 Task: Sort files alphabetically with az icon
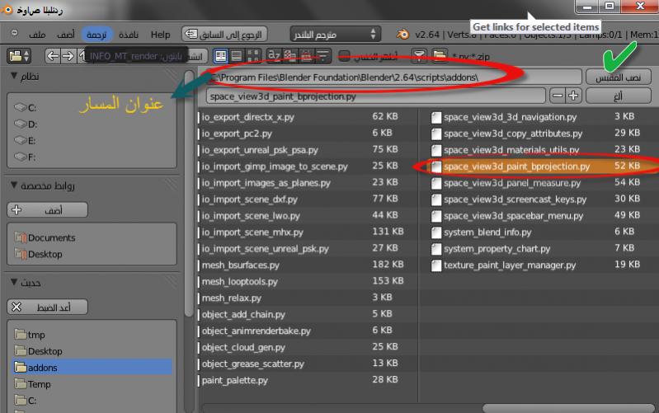pyautogui.click(x=274, y=55)
